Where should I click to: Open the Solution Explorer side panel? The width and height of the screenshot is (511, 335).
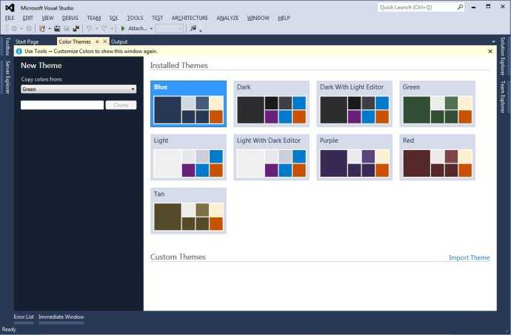coord(503,56)
